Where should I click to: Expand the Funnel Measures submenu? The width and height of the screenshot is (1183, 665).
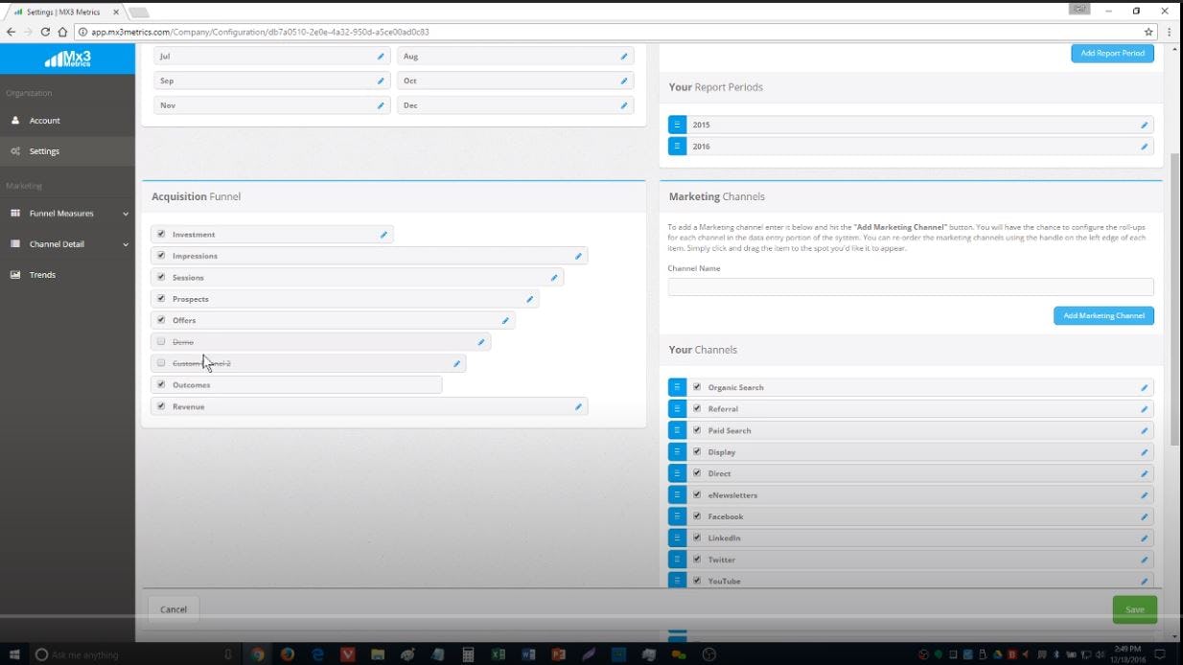tap(125, 213)
